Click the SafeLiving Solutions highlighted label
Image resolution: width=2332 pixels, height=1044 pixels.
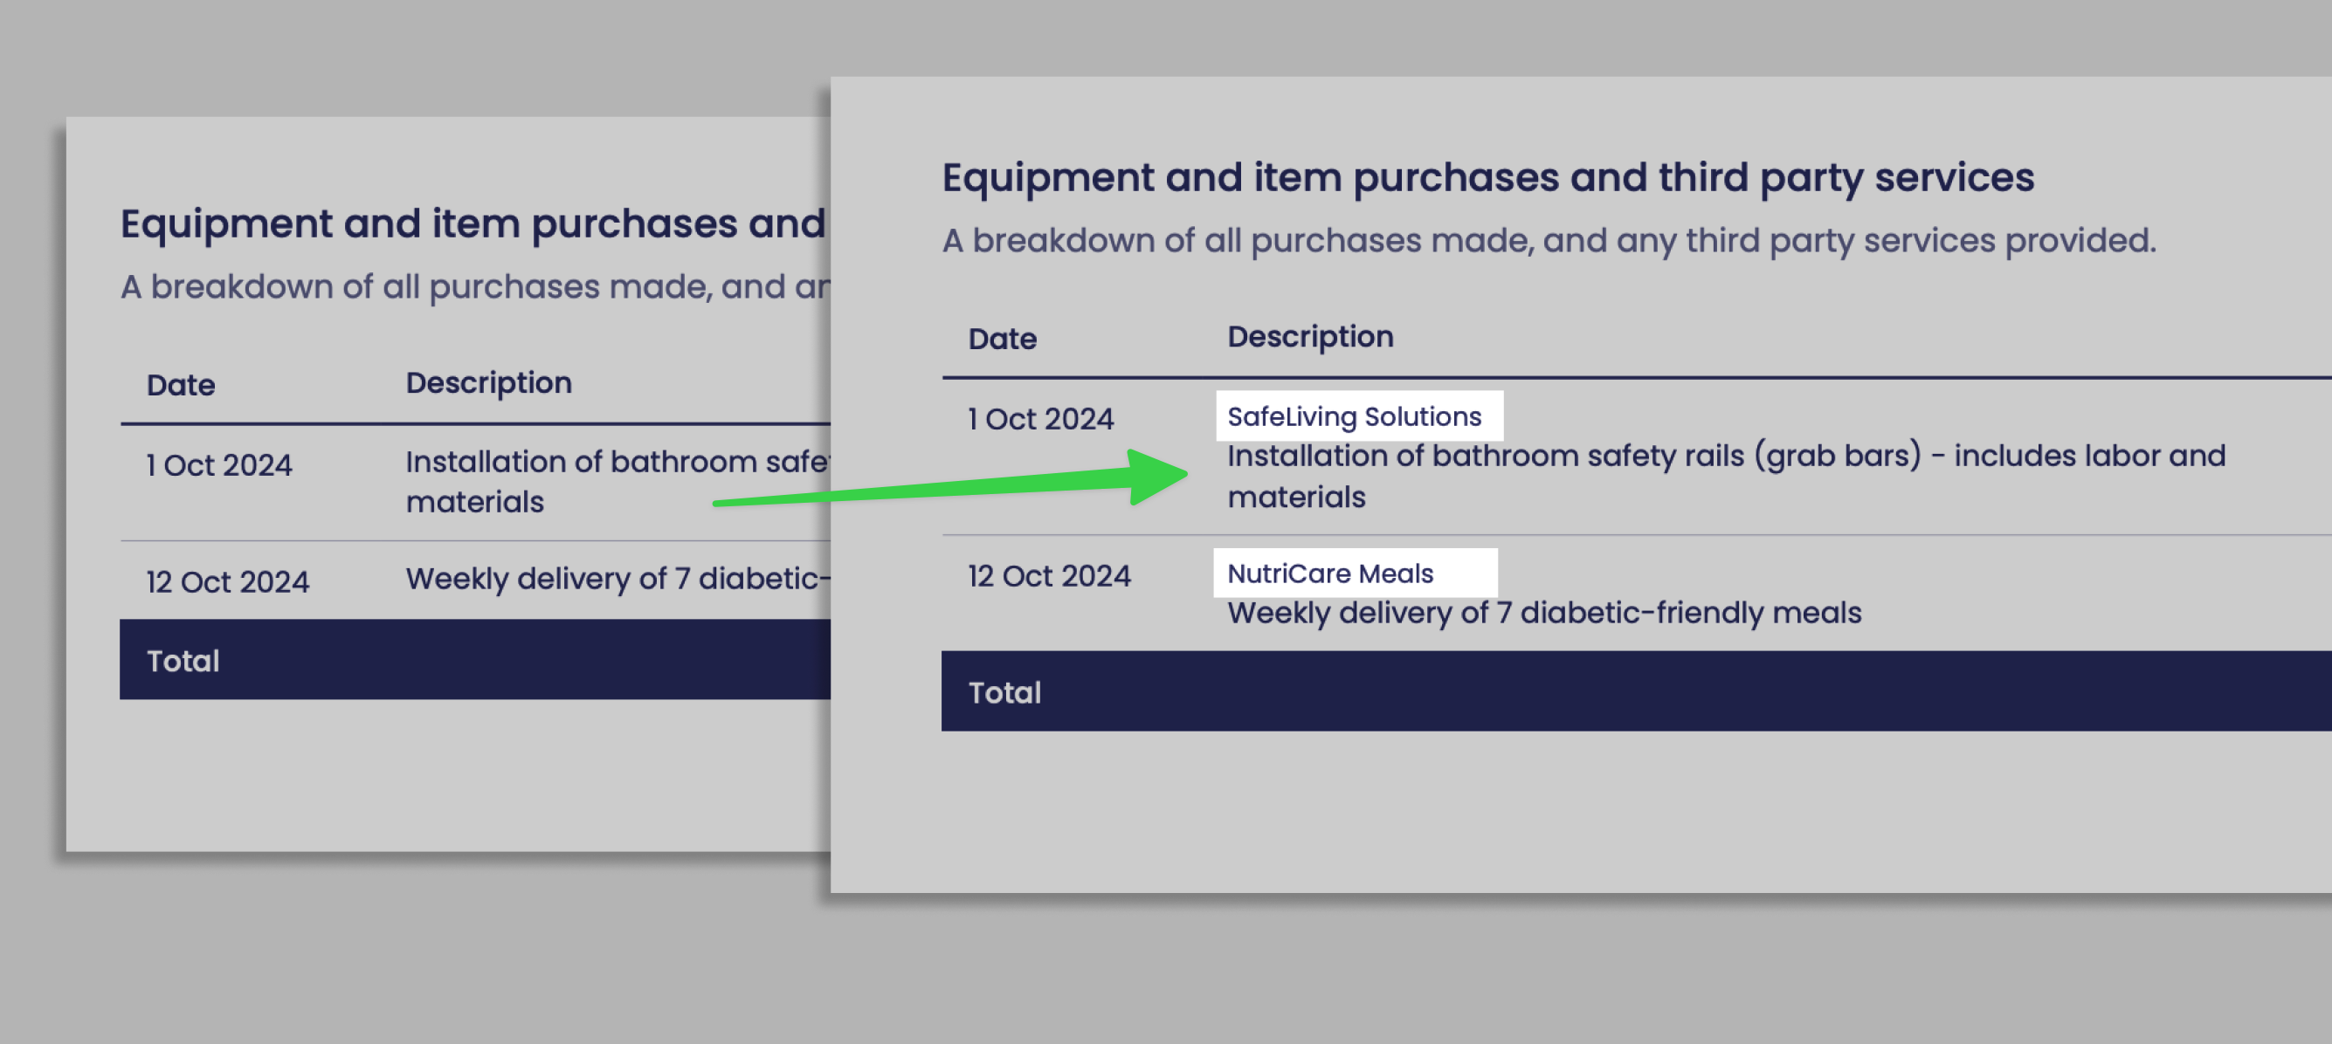(1356, 416)
